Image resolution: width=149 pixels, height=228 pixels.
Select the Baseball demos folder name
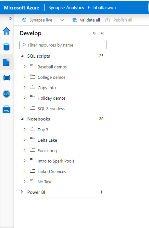(x=52, y=67)
